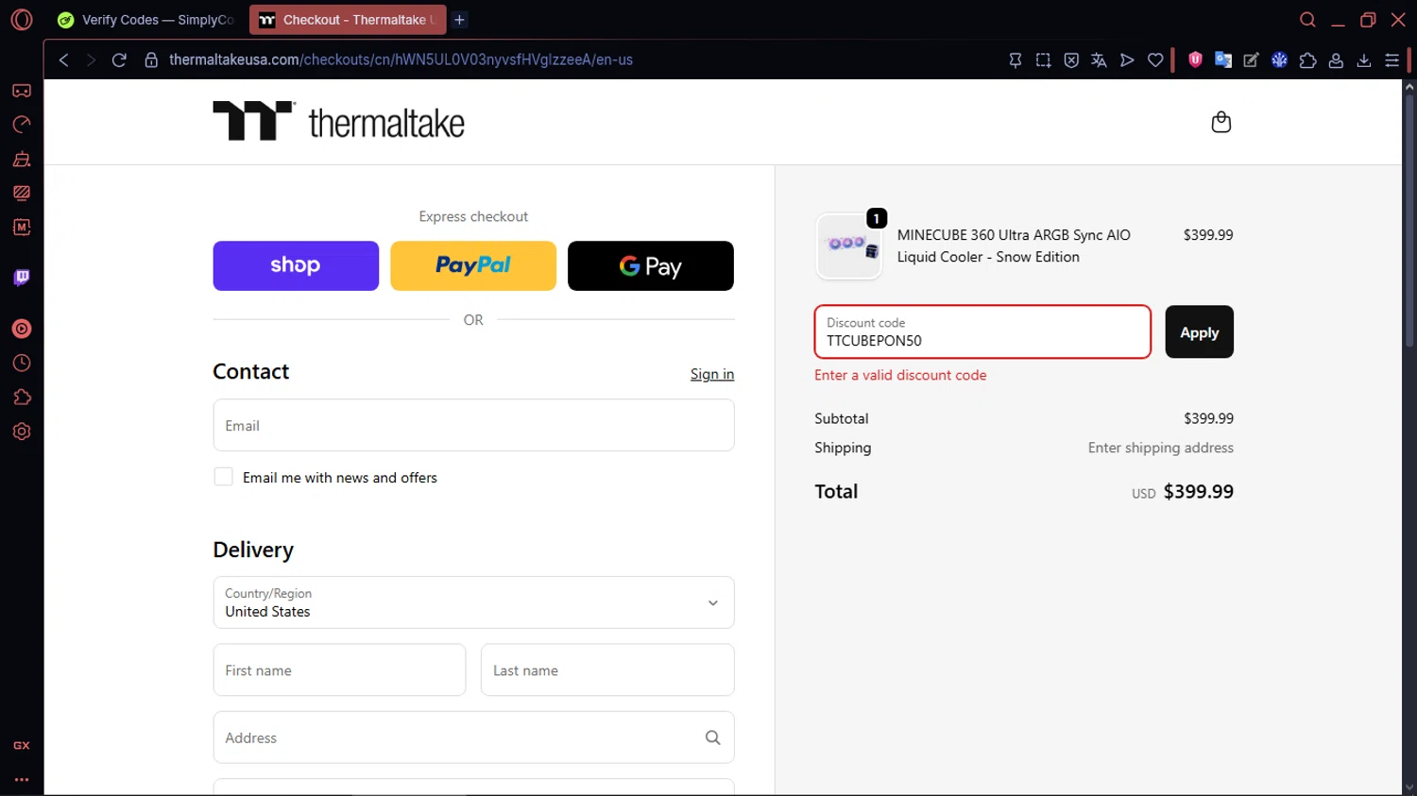Click the USD $399.99 total amount
1417x796 pixels.
click(1183, 491)
